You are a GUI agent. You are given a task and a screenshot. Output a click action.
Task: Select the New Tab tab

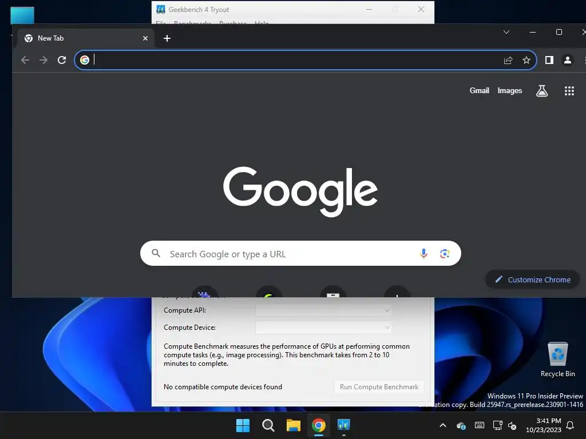(86, 38)
